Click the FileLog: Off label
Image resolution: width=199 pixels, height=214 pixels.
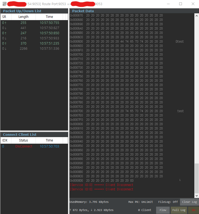[x=168, y=202]
